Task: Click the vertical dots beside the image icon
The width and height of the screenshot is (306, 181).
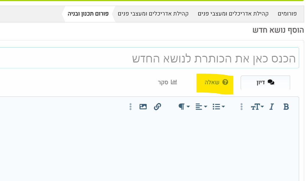Action: (130, 107)
